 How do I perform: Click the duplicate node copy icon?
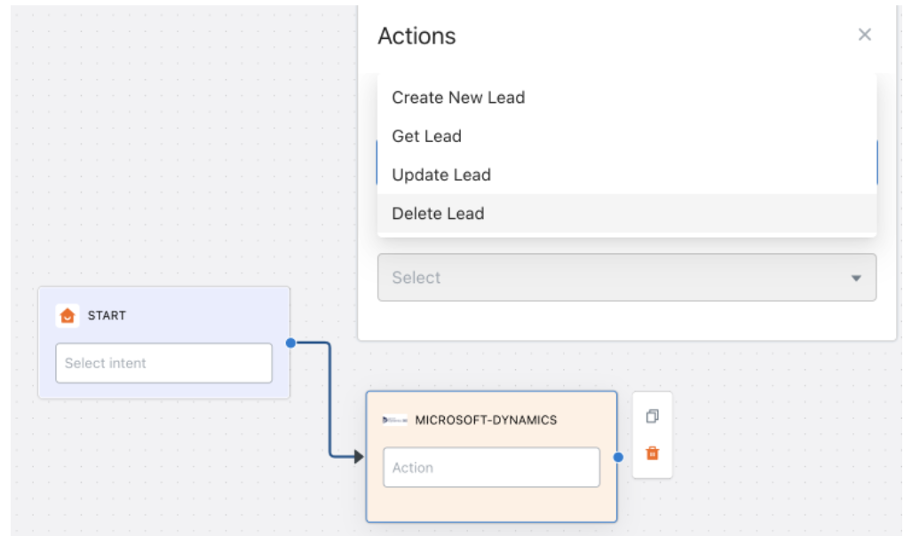[652, 416]
